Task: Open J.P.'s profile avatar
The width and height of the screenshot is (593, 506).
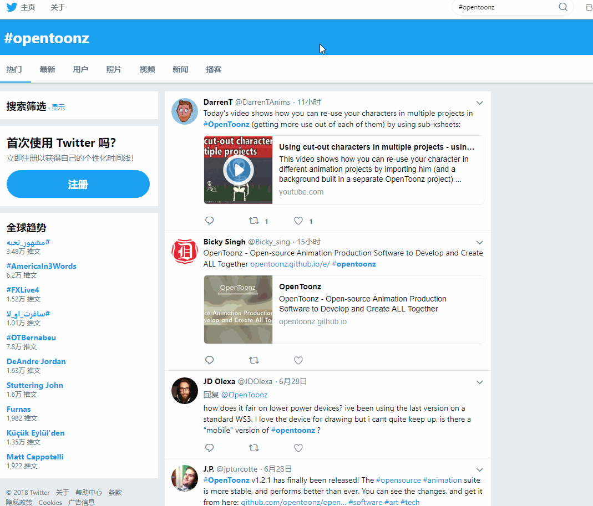Action: [185, 478]
